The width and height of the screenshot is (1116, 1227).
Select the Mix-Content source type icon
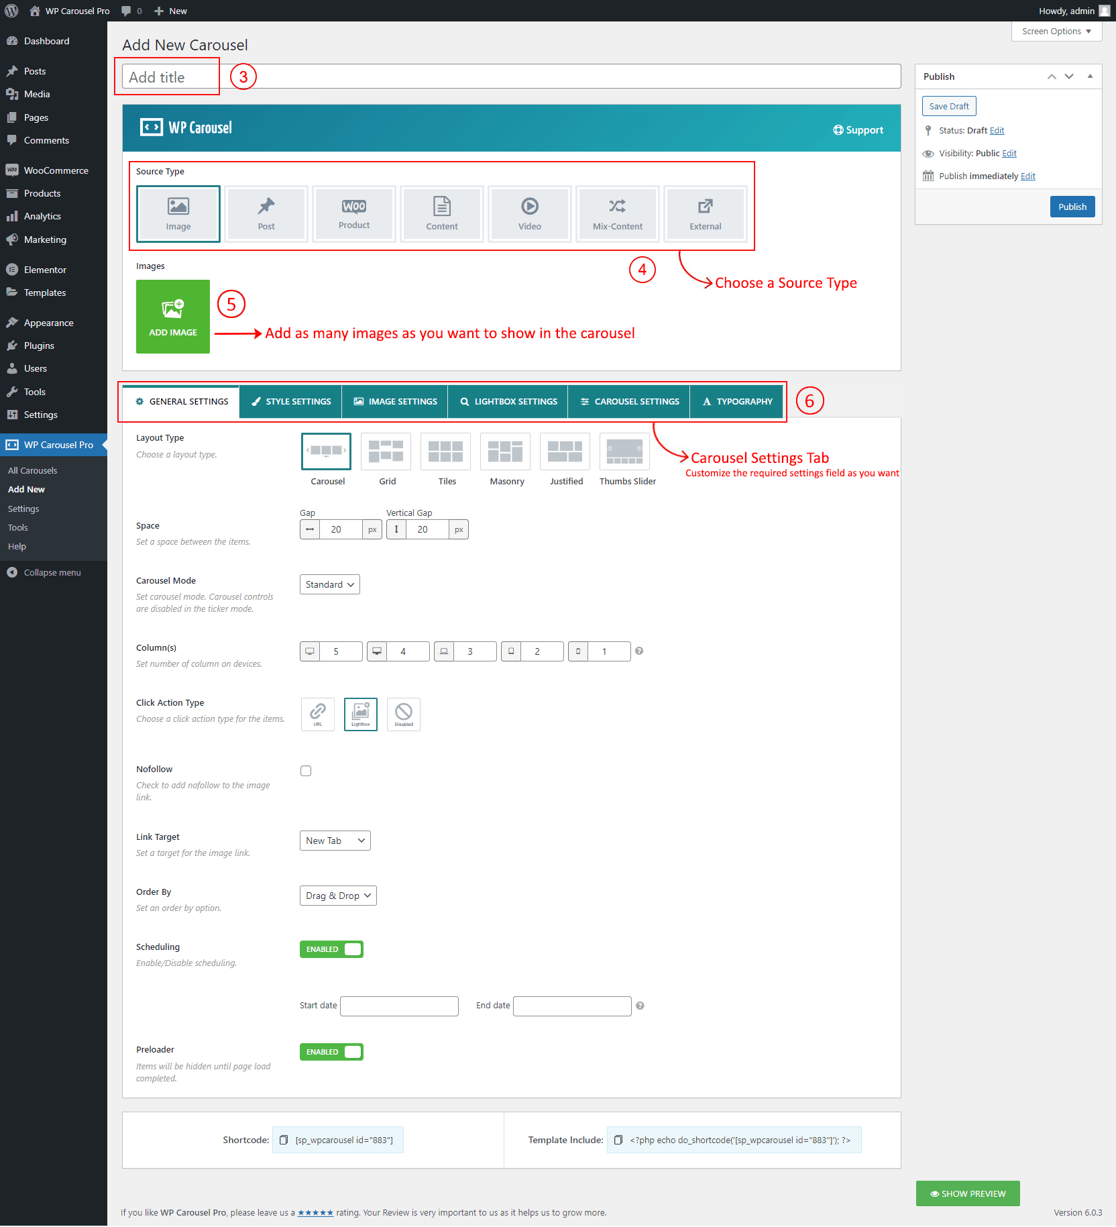pyautogui.click(x=617, y=214)
